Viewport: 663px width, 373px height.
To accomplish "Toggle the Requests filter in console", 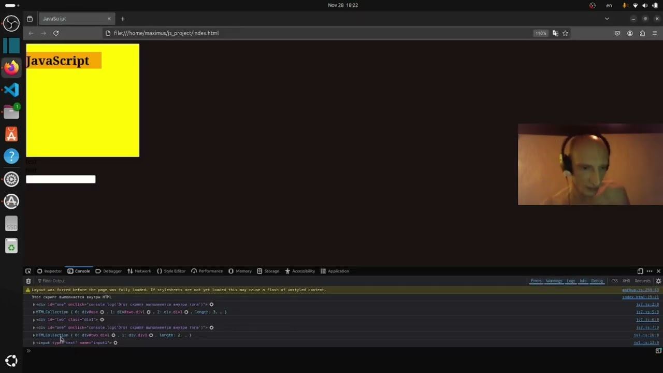I will tap(642, 281).
